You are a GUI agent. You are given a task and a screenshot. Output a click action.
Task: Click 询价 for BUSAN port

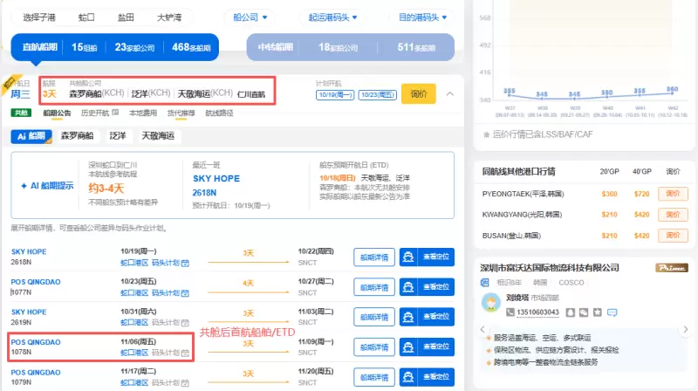click(673, 236)
